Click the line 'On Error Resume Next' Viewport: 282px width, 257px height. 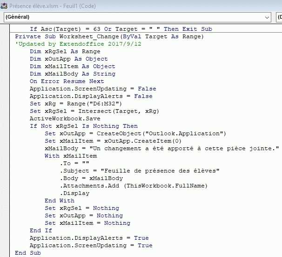tap(67, 81)
